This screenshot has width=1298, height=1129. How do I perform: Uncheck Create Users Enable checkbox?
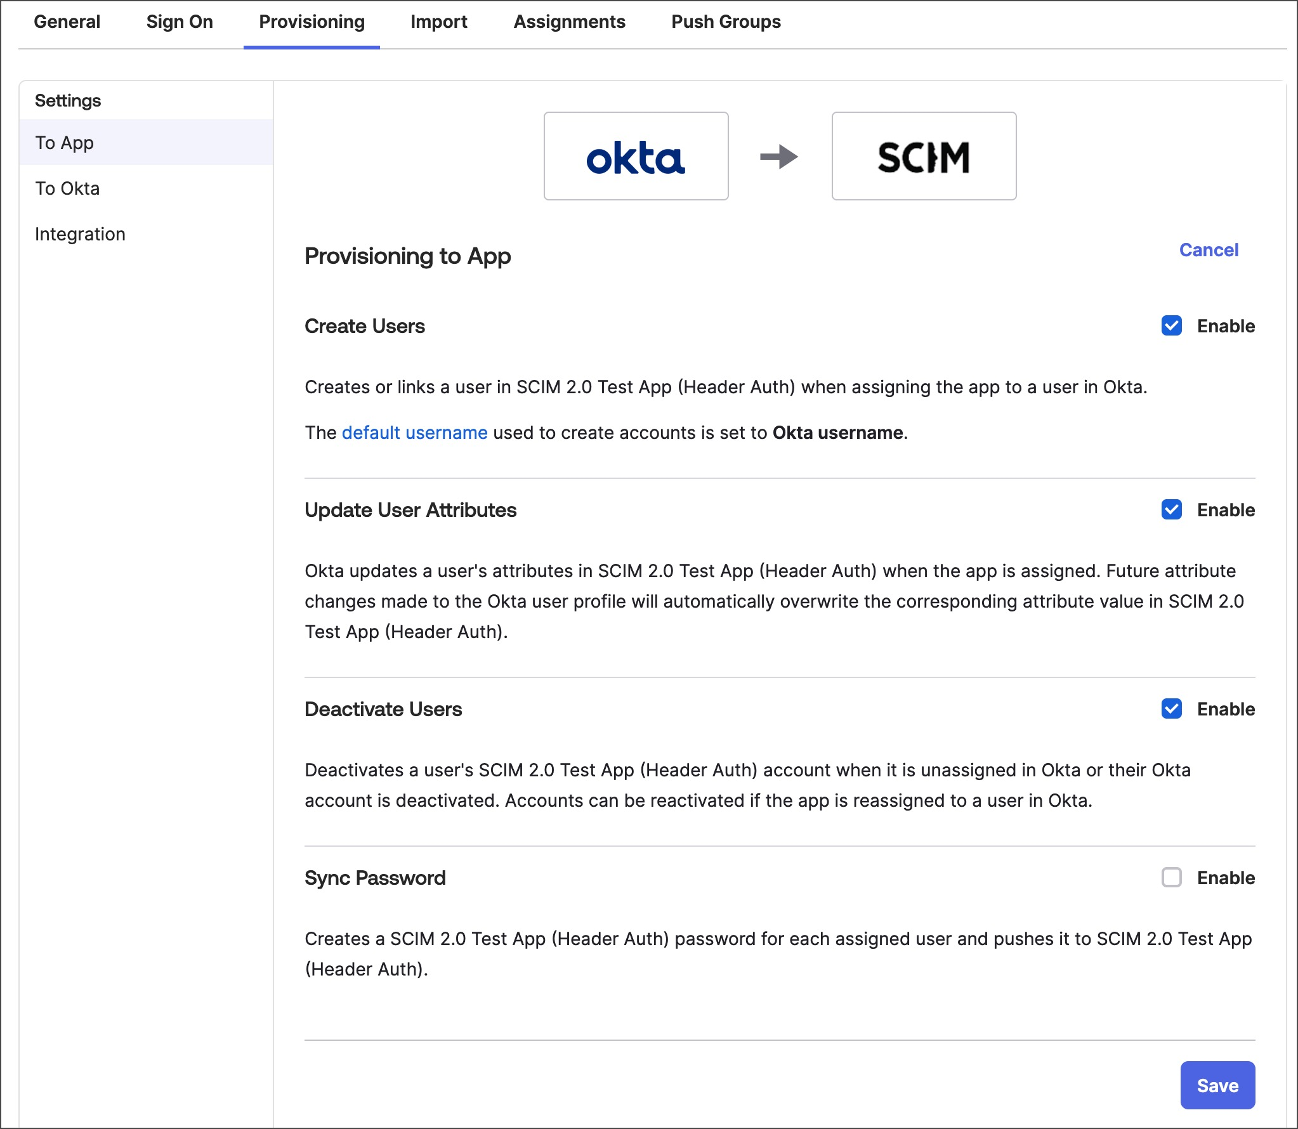coord(1171,325)
